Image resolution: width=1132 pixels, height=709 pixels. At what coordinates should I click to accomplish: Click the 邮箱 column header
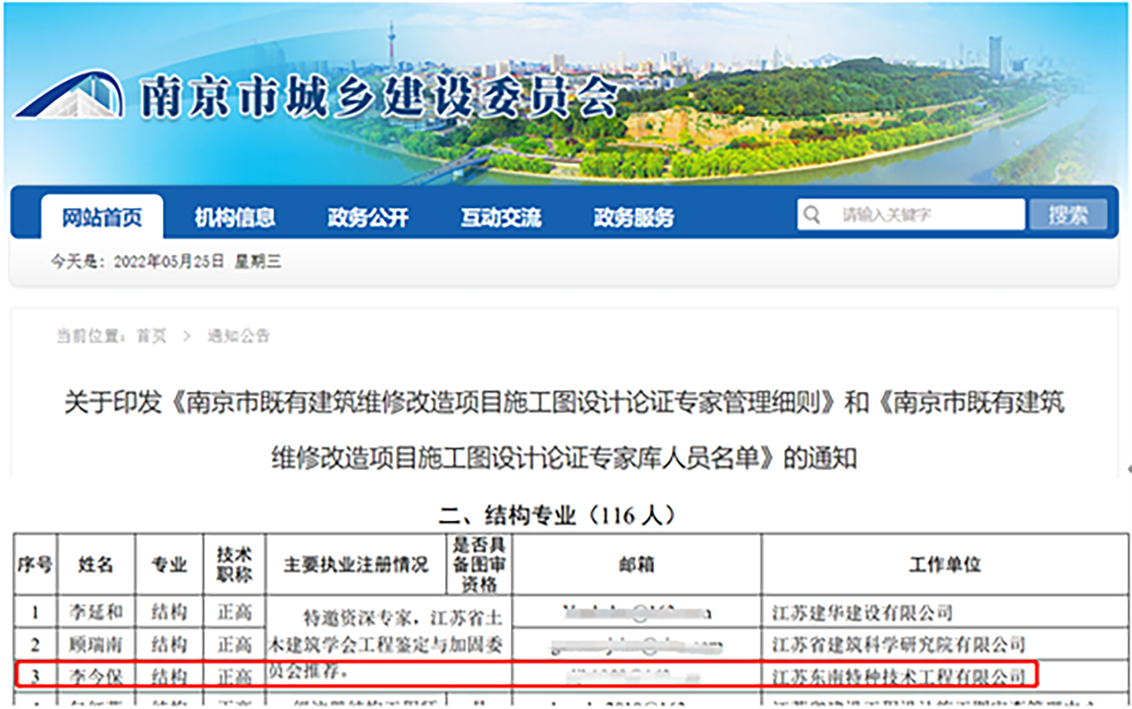(x=637, y=565)
